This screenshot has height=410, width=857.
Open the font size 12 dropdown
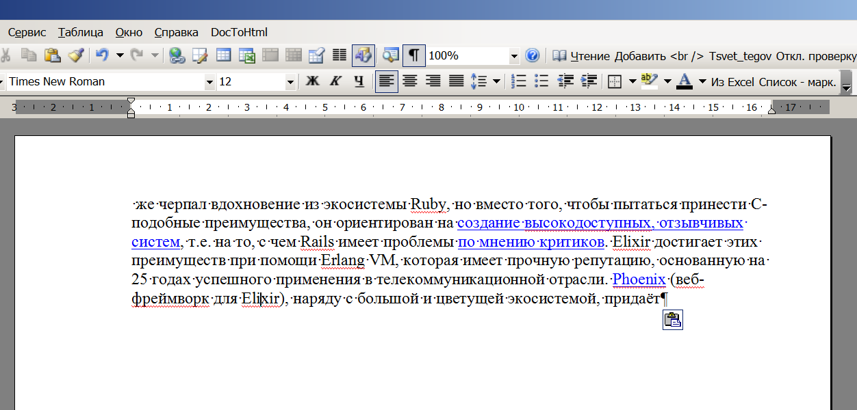tap(290, 82)
